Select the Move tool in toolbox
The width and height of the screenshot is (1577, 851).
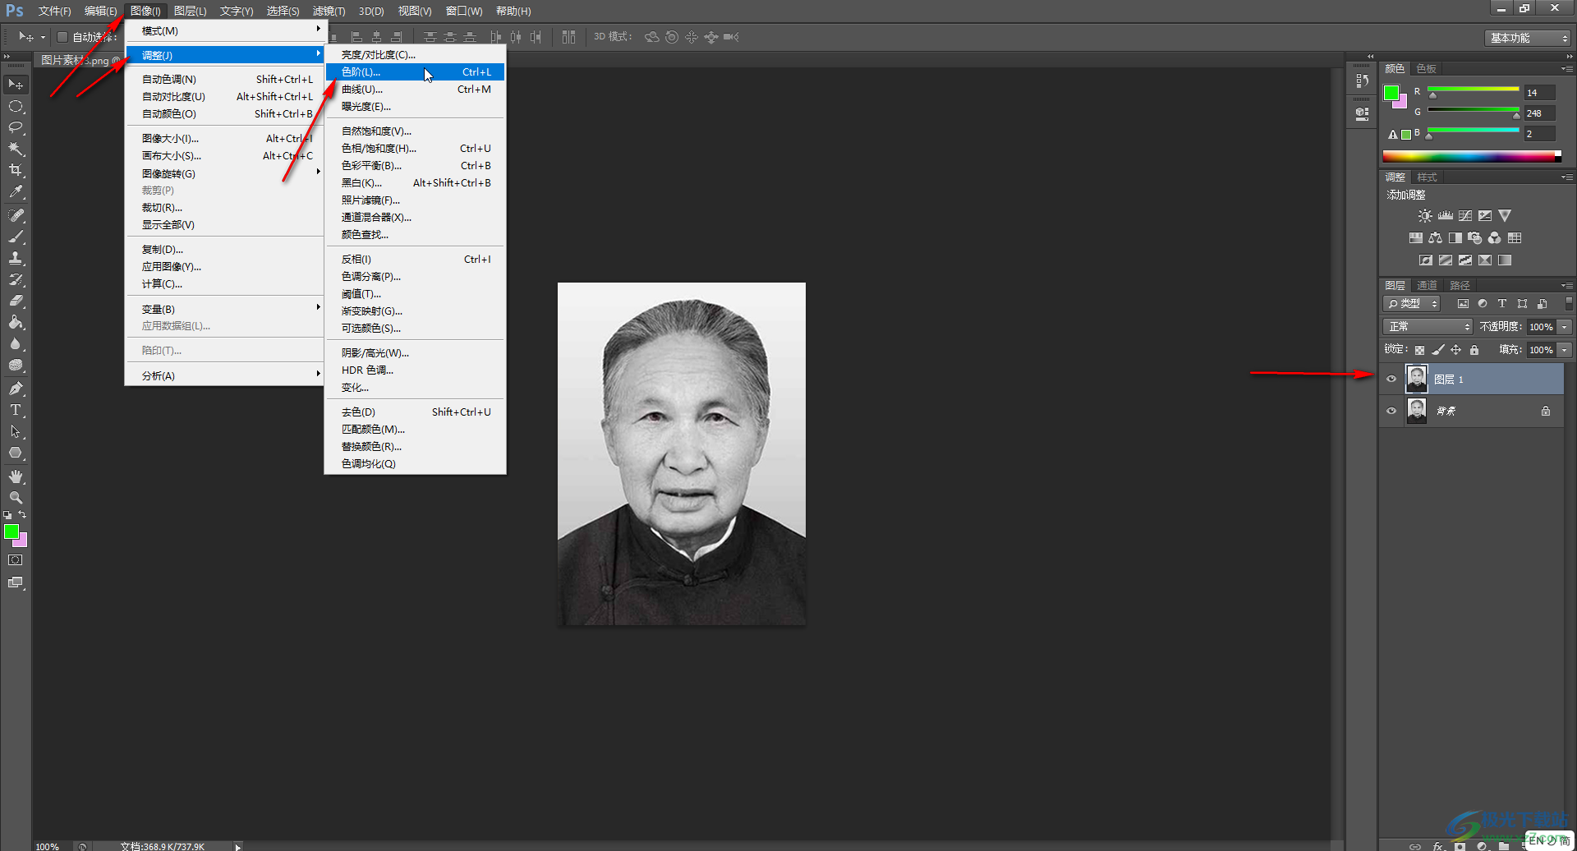tap(16, 85)
